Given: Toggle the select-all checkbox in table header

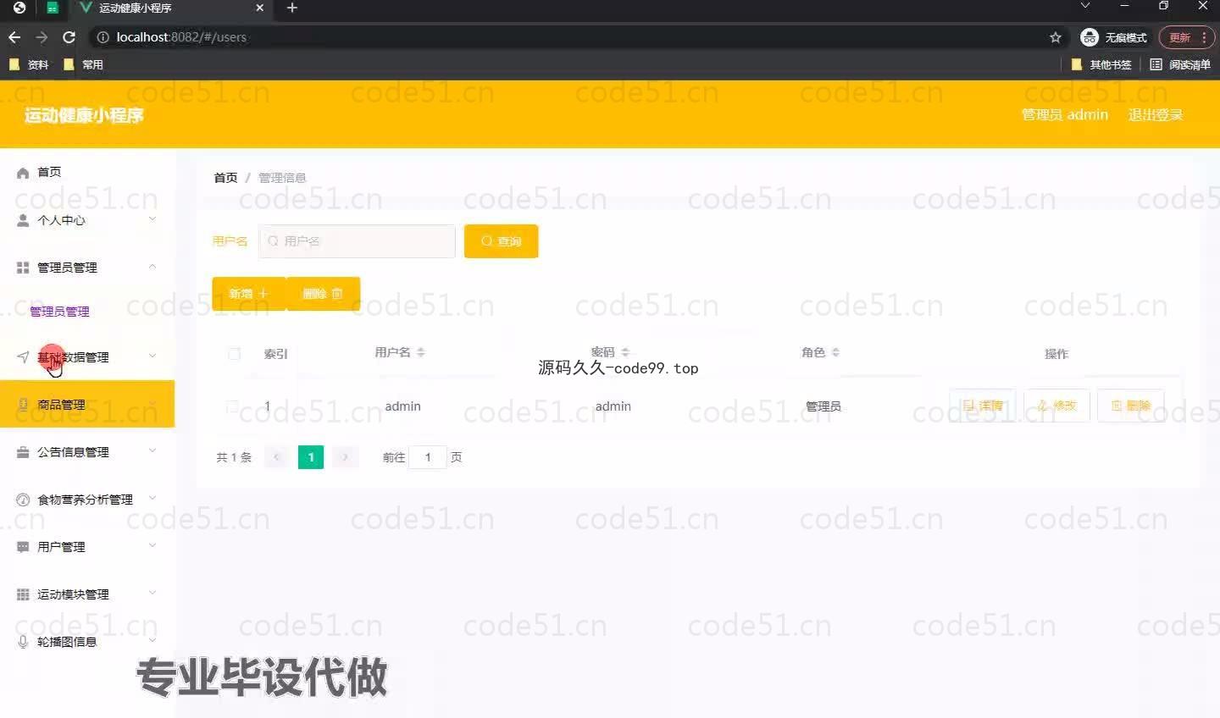Looking at the screenshot, I should [x=235, y=354].
